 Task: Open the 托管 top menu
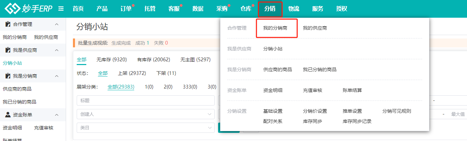click(x=150, y=9)
